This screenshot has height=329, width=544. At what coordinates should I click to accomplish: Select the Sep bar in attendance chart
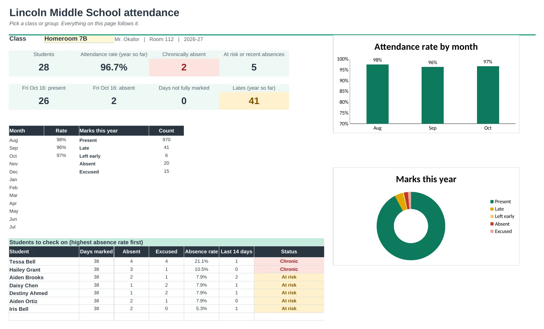tap(432, 95)
